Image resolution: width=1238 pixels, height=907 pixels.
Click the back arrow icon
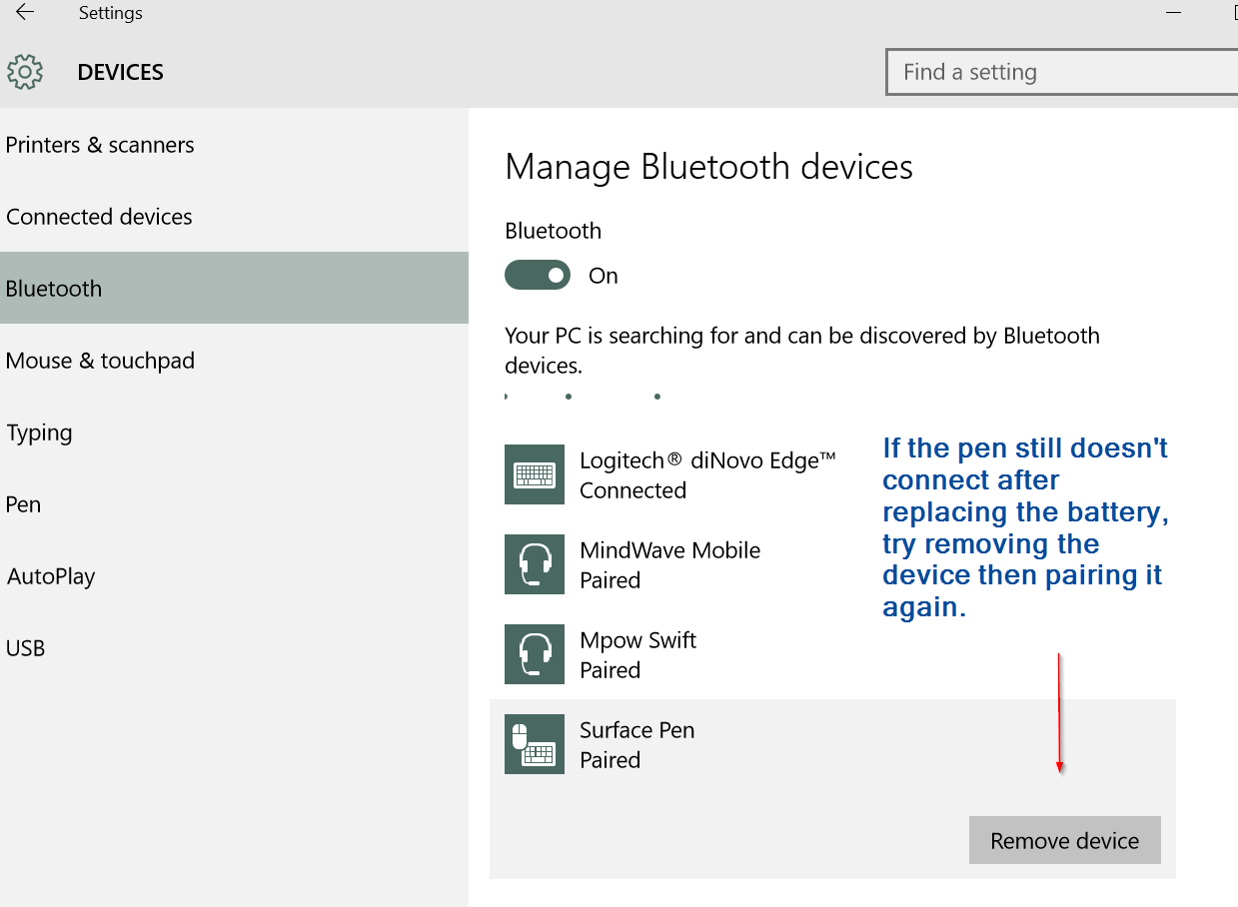tap(25, 13)
